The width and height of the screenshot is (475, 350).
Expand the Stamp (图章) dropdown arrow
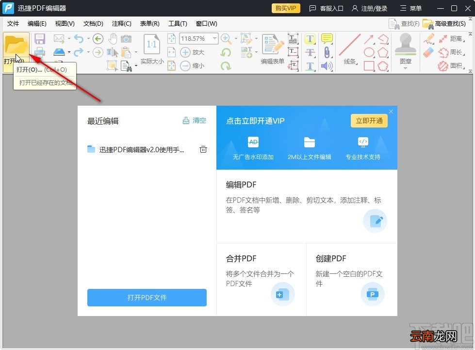pyautogui.click(x=405, y=68)
